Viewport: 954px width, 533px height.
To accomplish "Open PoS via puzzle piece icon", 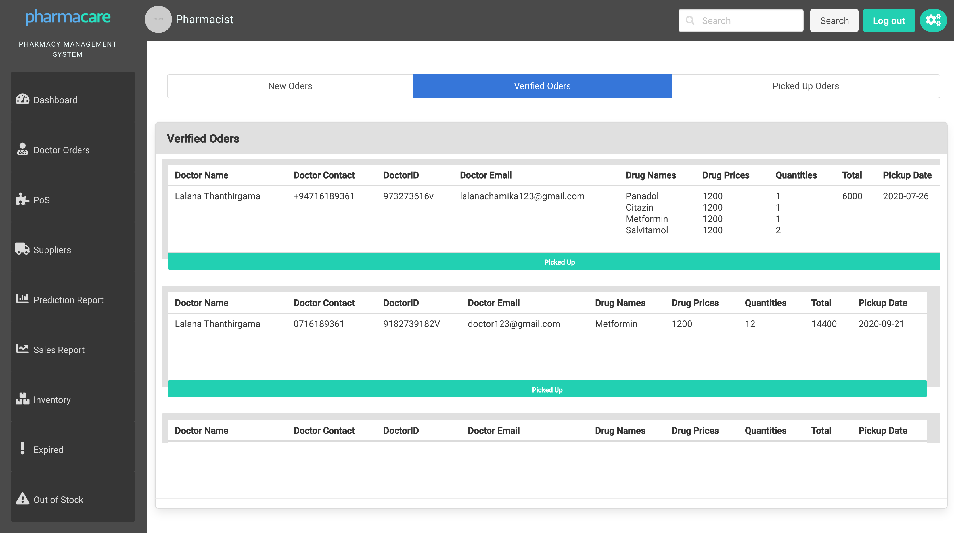I will (x=22, y=199).
